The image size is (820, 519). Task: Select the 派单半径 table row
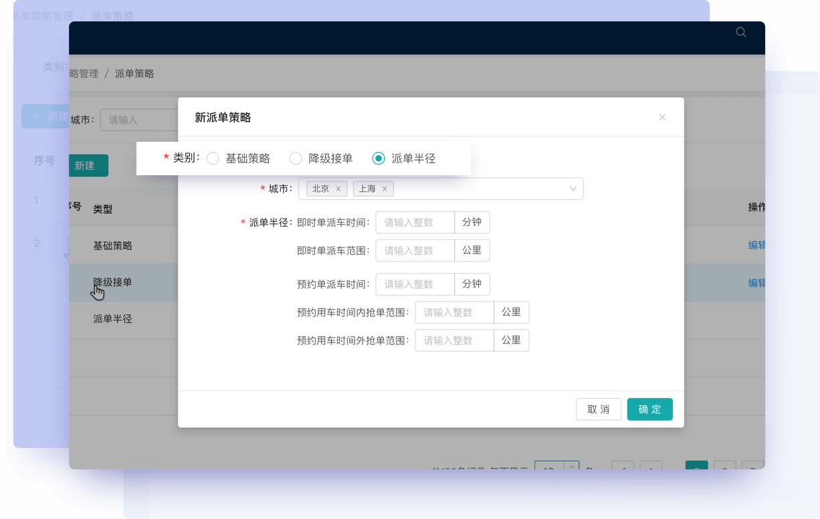click(x=112, y=319)
